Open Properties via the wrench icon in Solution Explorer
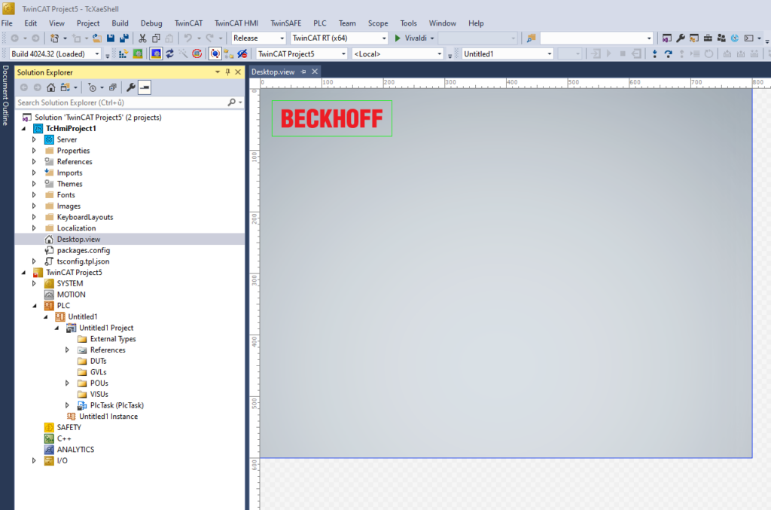Image resolution: width=771 pixels, height=510 pixels. coord(130,87)
